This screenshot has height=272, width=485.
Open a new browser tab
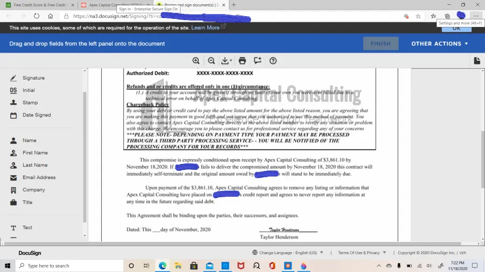[x=234, y=5]
